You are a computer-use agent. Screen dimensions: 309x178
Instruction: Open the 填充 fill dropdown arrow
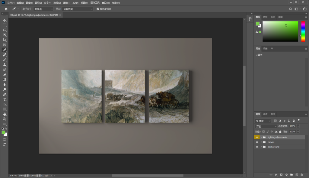298,132
